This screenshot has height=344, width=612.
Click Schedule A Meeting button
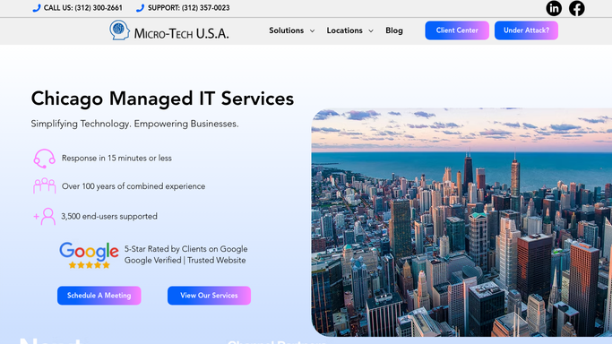[x=99, y=296]
